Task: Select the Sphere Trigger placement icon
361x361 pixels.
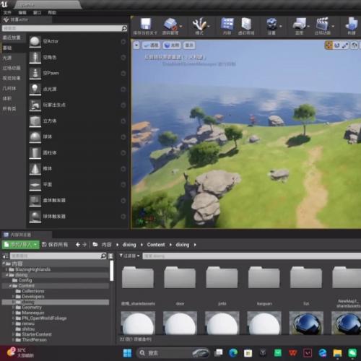Action: click(x=35, y=217)
